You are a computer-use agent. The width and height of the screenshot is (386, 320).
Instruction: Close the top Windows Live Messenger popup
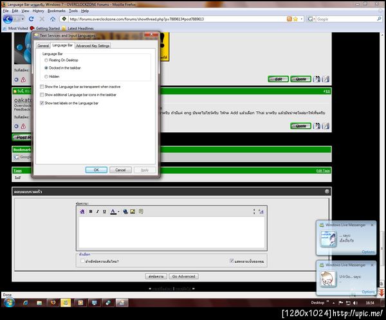[x=372, y=225]
